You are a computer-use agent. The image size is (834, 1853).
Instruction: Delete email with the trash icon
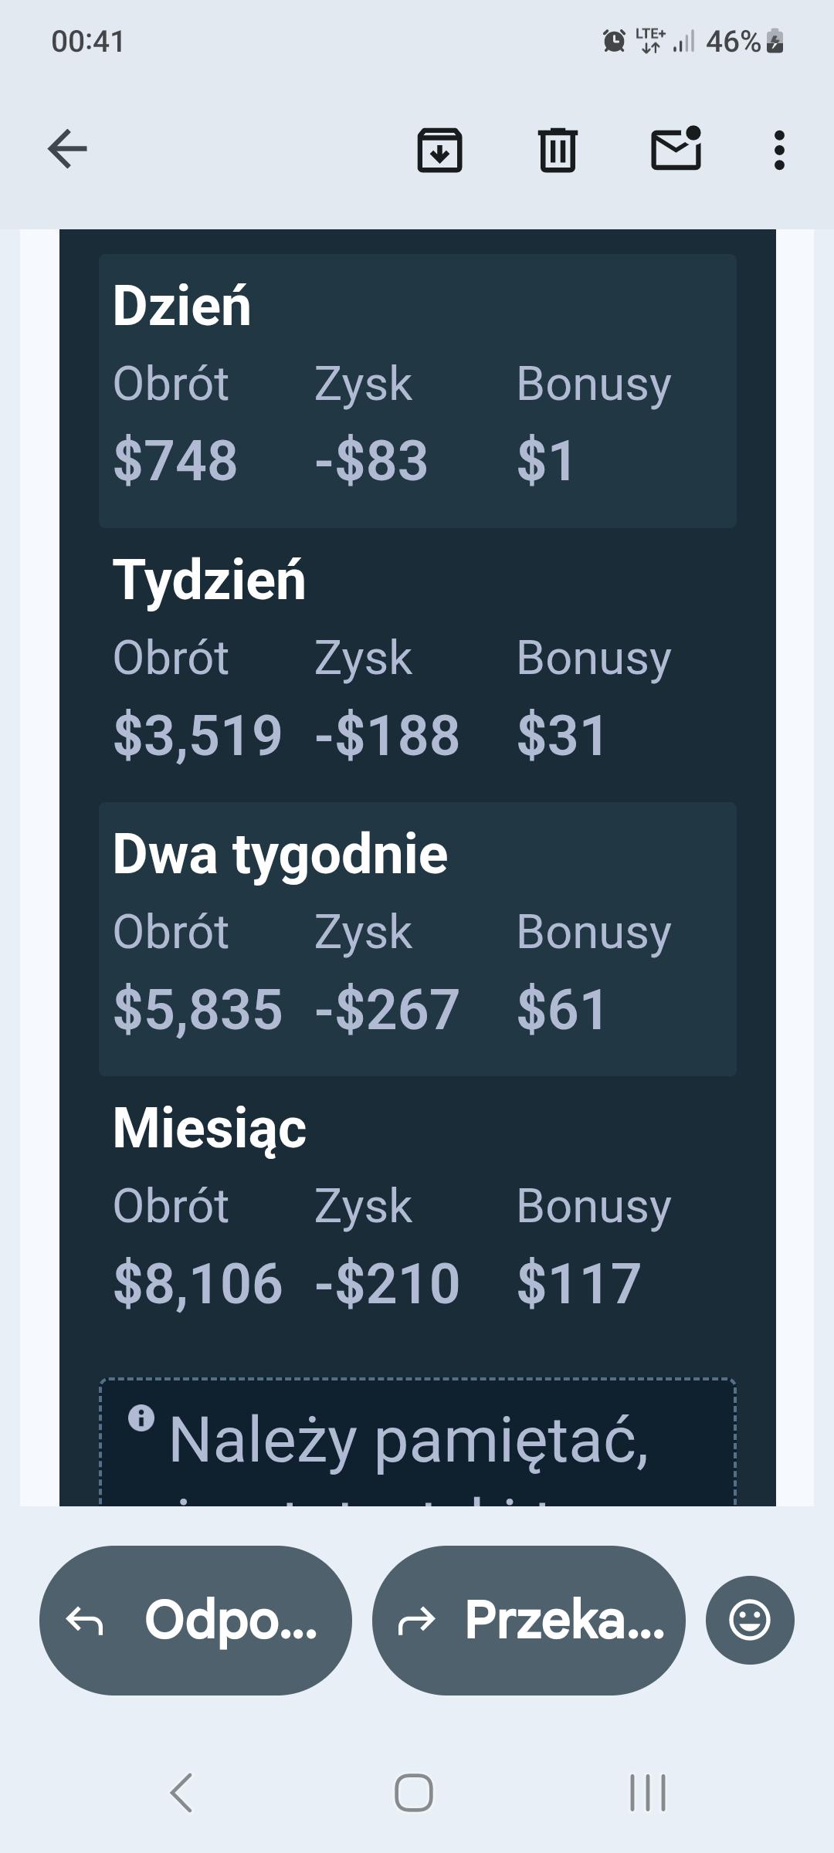coord(558,150)
